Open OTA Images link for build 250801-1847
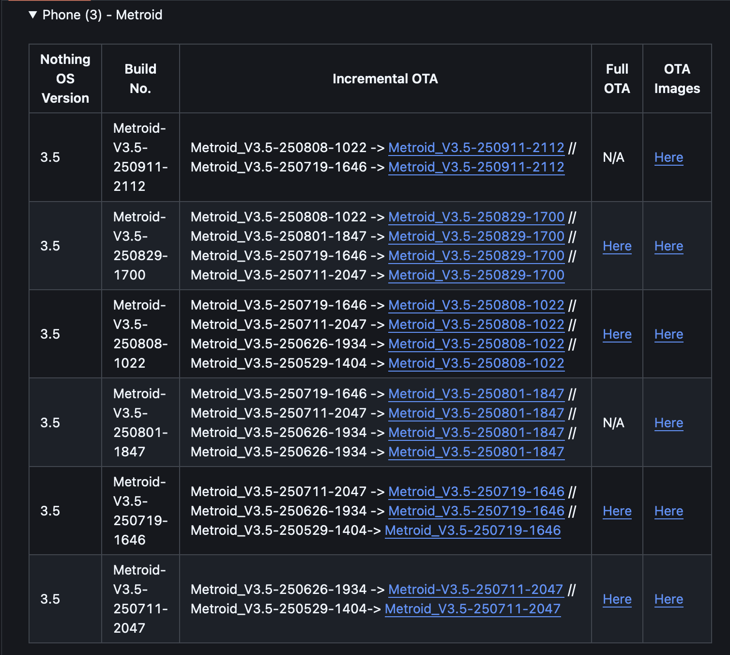This screenshot has height=655, width=730. (669, 423)
